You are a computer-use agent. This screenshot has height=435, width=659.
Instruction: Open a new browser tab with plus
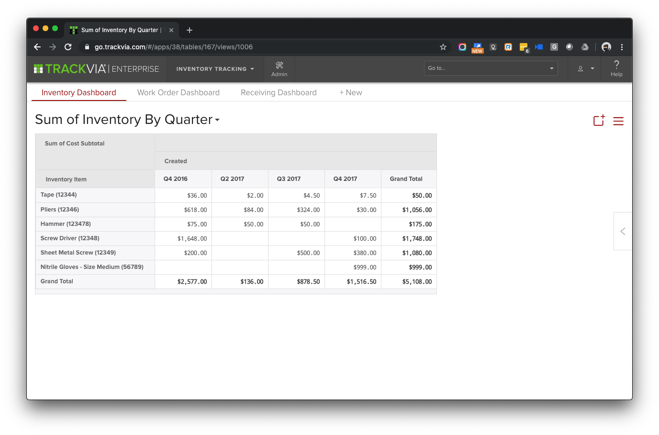190,30
